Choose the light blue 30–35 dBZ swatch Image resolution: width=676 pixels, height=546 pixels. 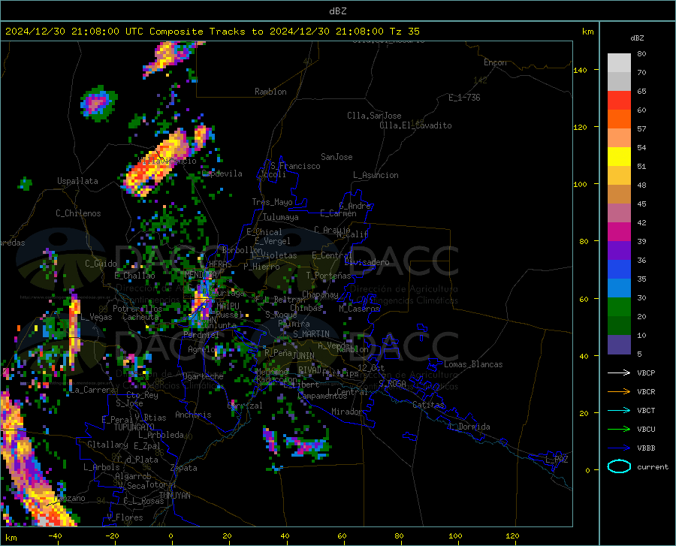tap(619, 288)
